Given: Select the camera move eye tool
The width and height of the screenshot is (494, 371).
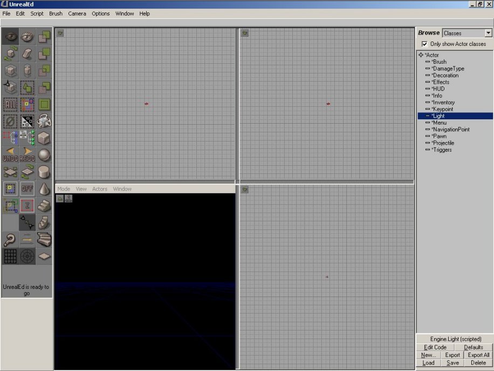Looking at the screenshot, I should (x=10, y=36).
